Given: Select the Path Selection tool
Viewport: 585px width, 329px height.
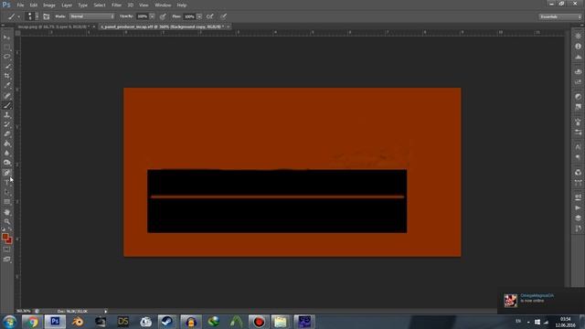Looking at the screenshot, I should click(6, 192).
